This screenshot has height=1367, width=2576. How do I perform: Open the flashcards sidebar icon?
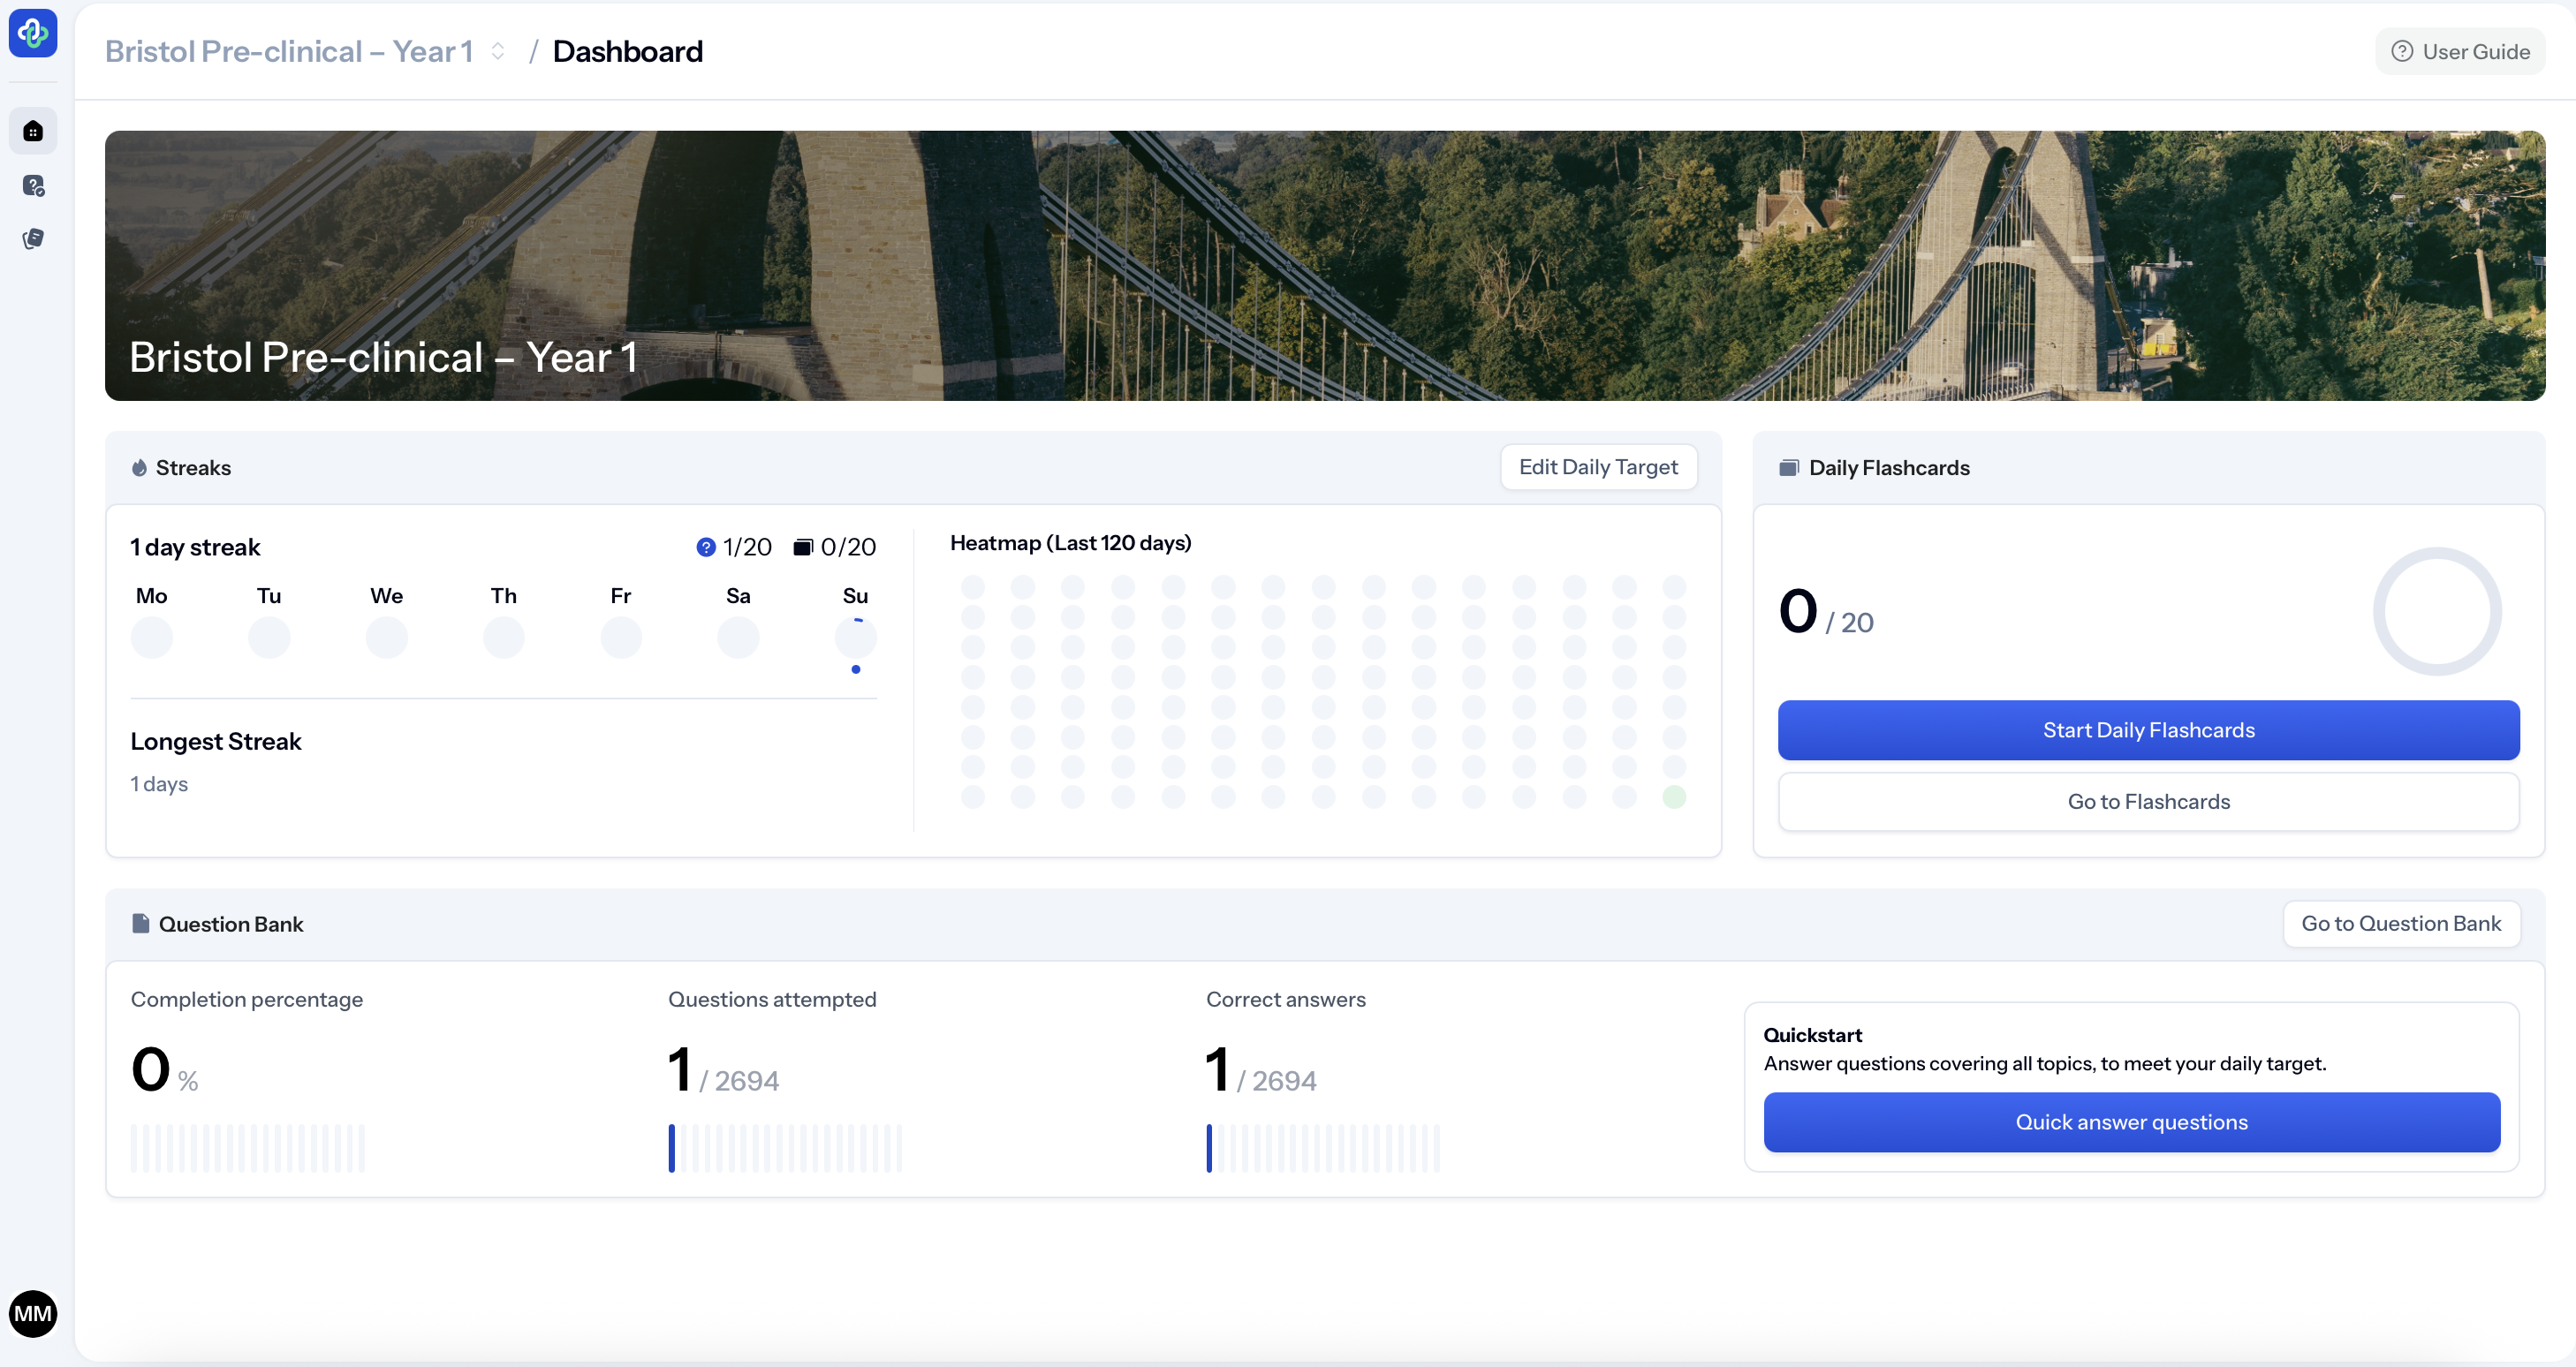[x=33, y=238]
